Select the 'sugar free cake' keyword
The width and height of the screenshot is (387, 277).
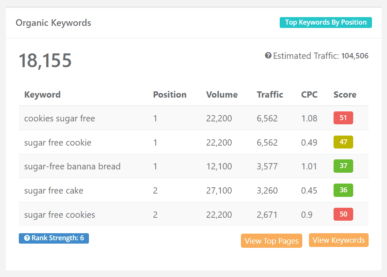(x=53, y=191)
